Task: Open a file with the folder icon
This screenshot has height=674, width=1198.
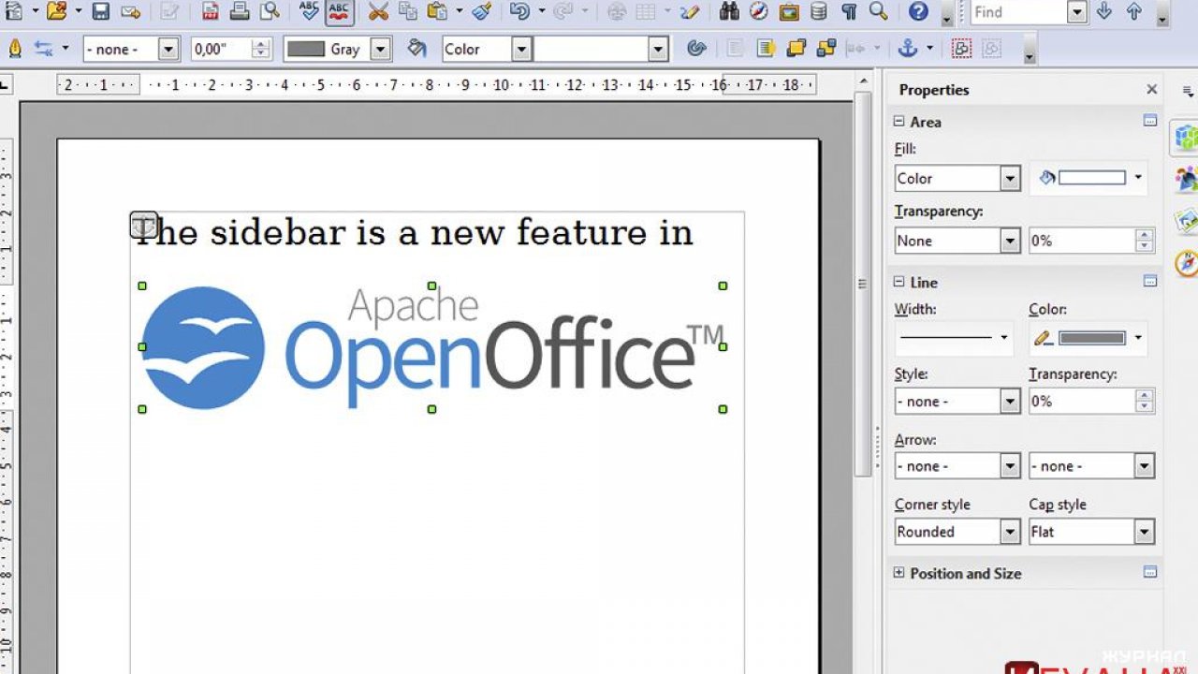Action: pos(57,11)
